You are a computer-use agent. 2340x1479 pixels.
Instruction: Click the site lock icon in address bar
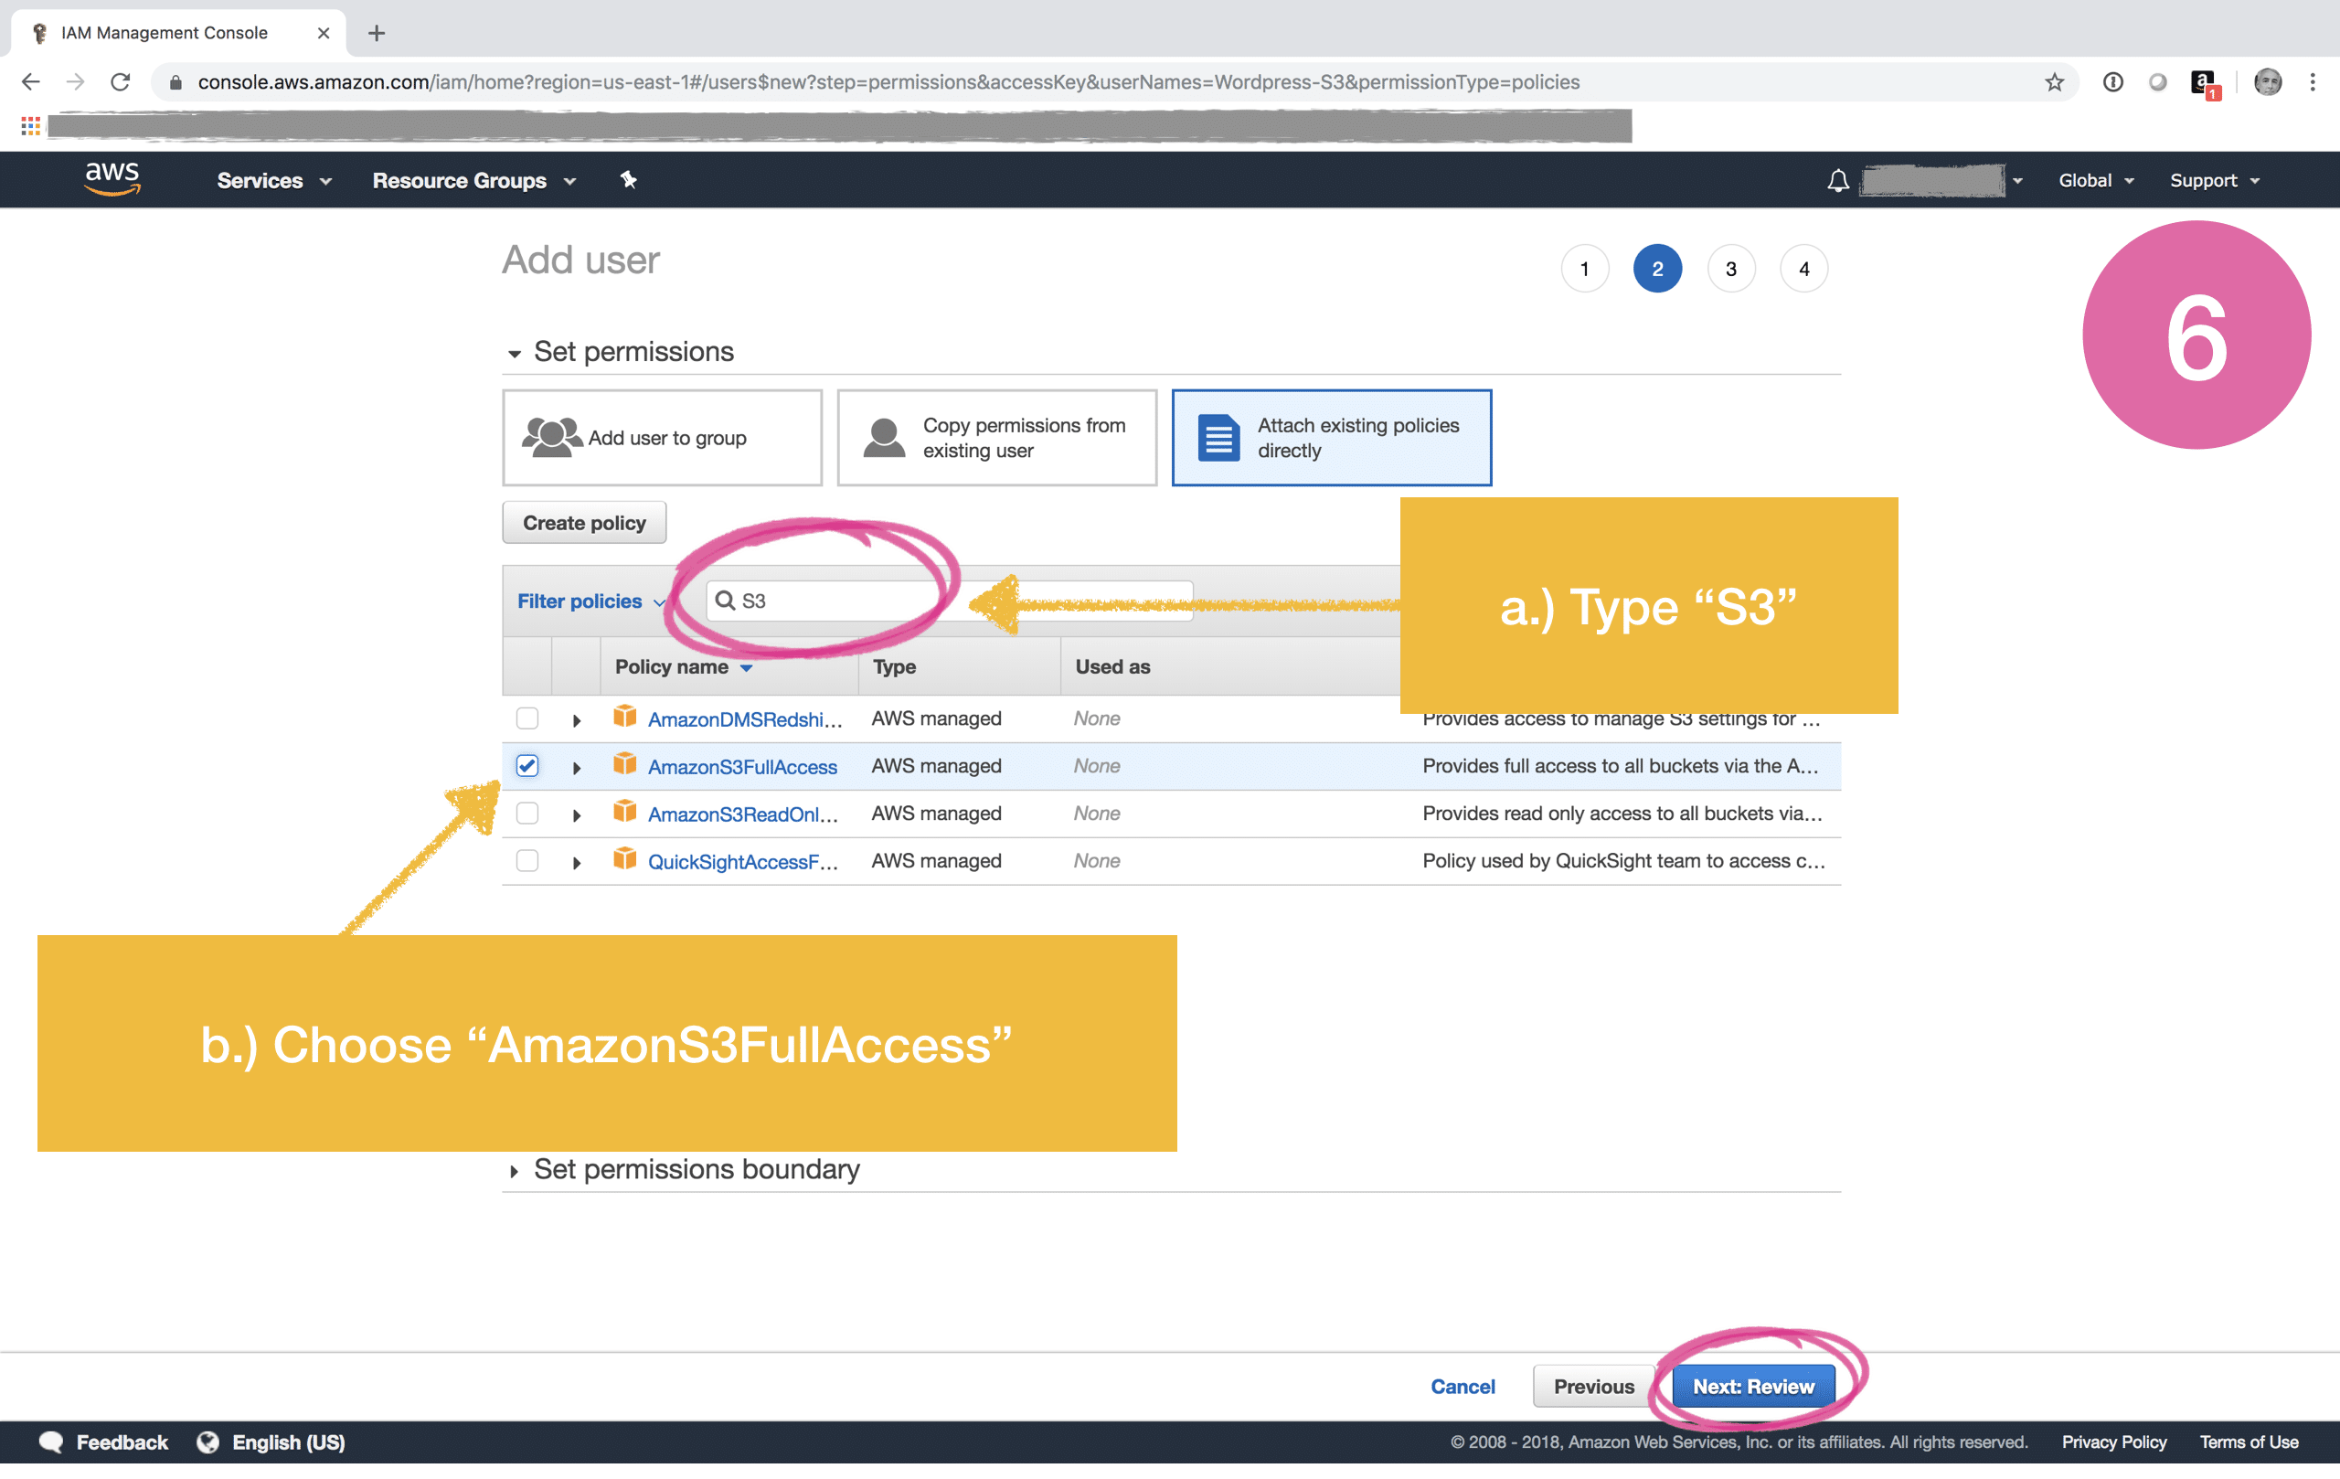175,82
